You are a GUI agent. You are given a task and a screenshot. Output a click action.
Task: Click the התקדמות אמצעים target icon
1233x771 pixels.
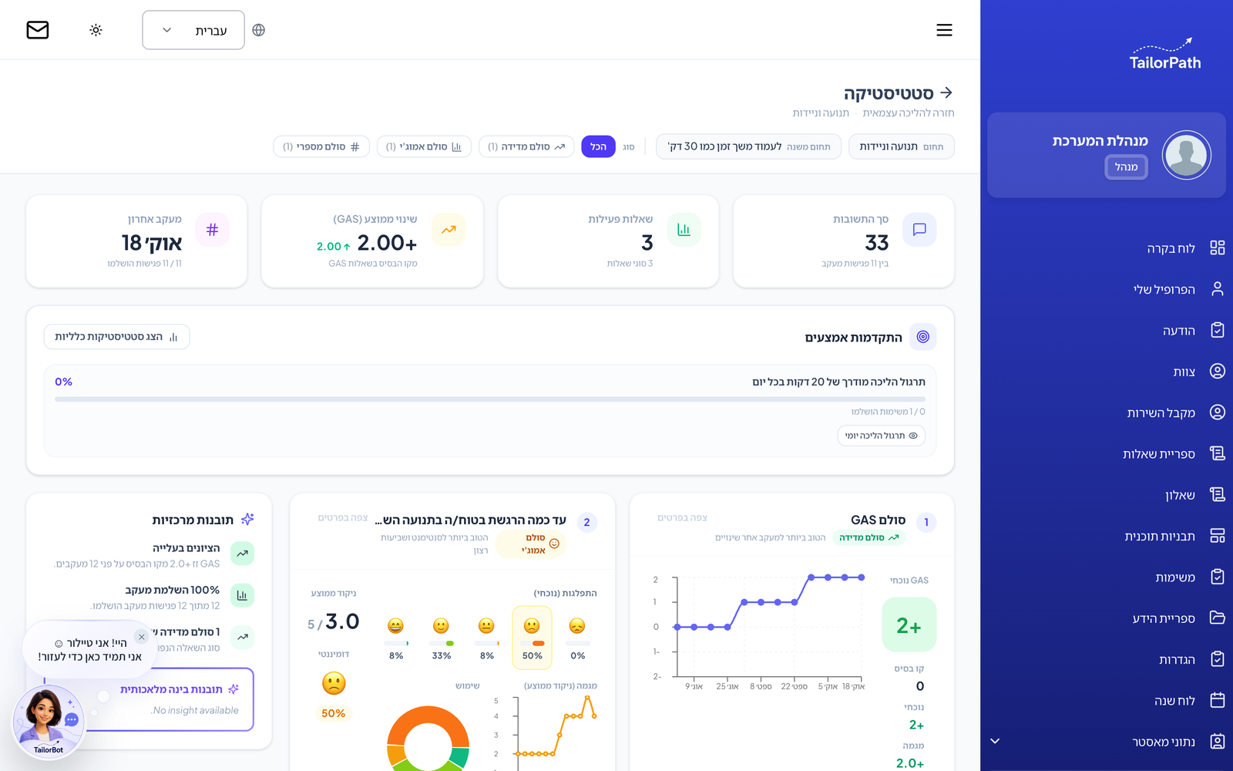tap(923, 337)
